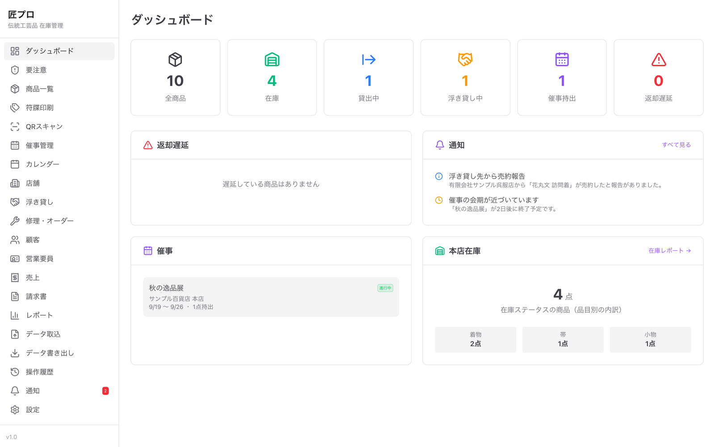Open QRスキャン page
715x447 pixels.
click(x=59, y=127)
